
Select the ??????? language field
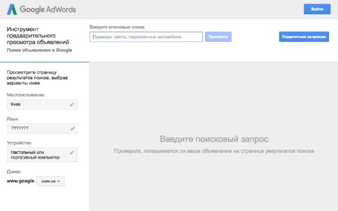click(x=42, y=129)
